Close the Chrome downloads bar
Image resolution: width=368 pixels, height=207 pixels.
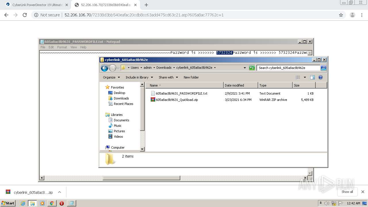[363, 192]
